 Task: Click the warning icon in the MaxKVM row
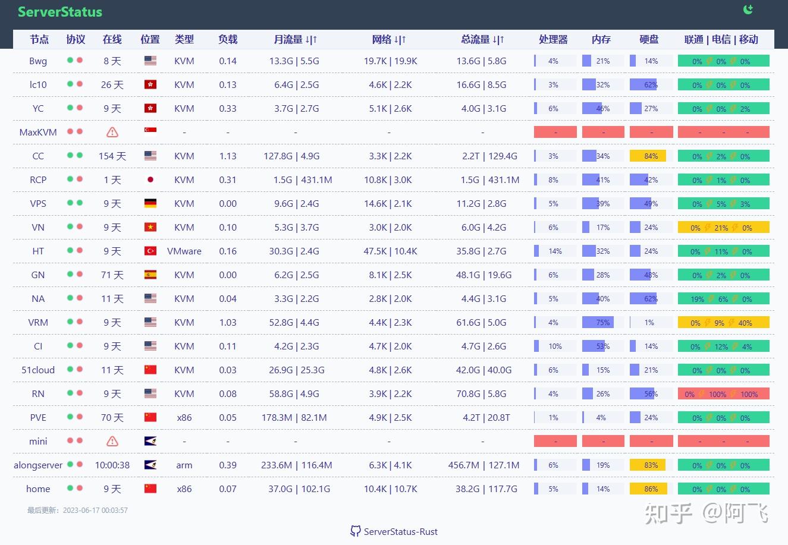click(x=112, y=132)
